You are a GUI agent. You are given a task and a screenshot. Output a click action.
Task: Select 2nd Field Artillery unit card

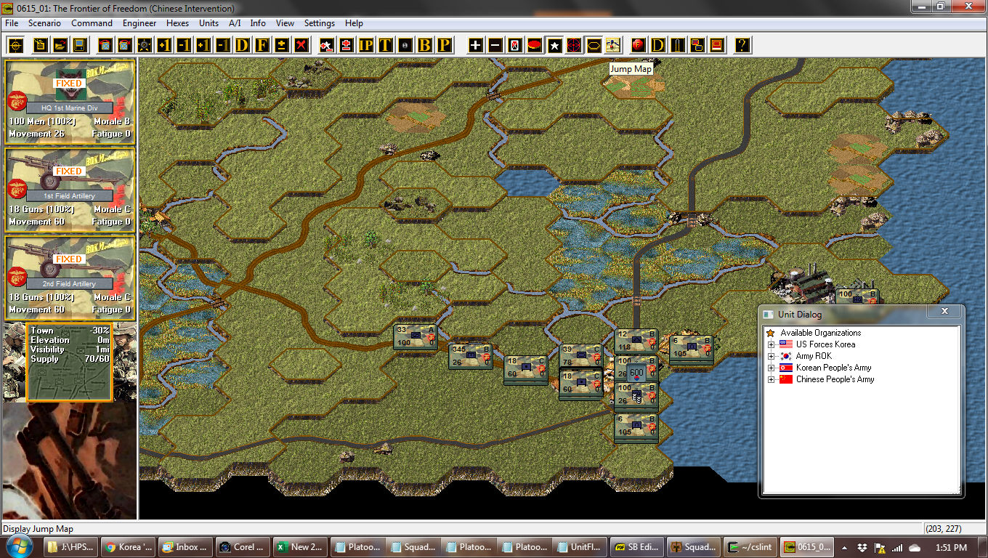tap(70, 277)
